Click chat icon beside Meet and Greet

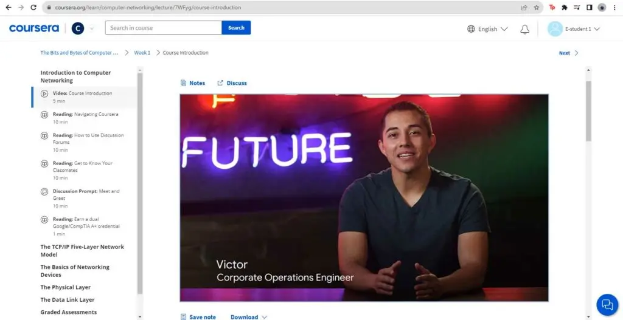tap(44, 191)
